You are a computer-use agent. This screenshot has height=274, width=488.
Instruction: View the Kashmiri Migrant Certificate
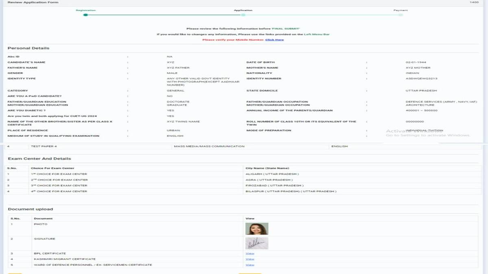(x=249, y=259)
